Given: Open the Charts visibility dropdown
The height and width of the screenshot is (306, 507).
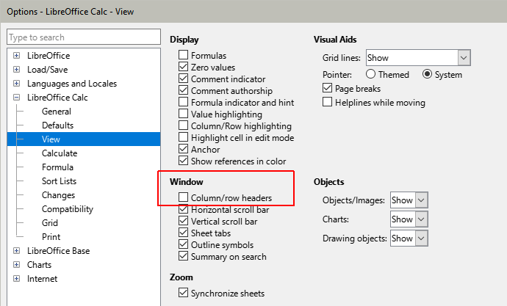Looking at the screenshot, I should [x=421, y=219].
